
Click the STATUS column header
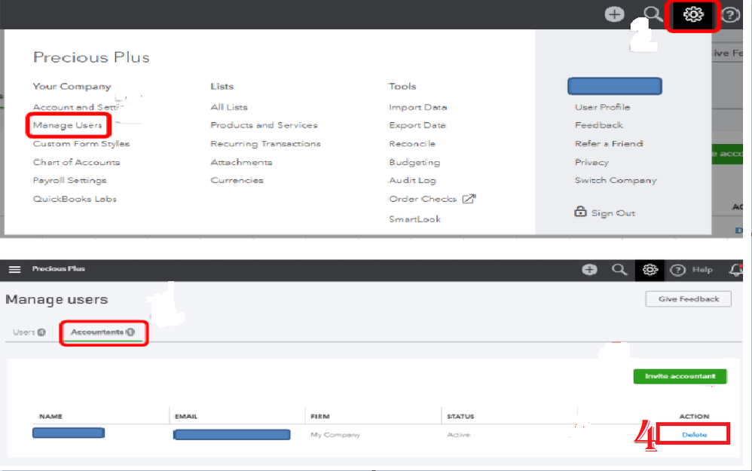tap(460, 416)
